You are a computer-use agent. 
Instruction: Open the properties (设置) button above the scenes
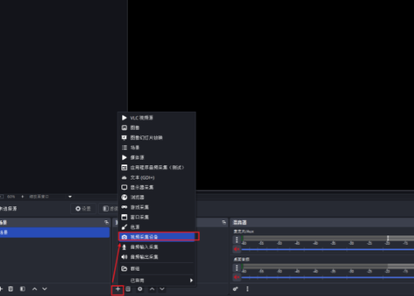point(83,209)
